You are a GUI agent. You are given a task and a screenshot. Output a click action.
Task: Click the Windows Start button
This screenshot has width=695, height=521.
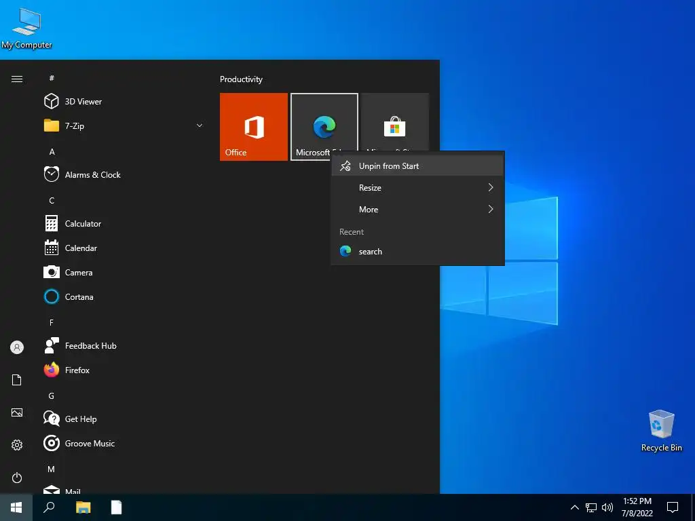point(16,507)
